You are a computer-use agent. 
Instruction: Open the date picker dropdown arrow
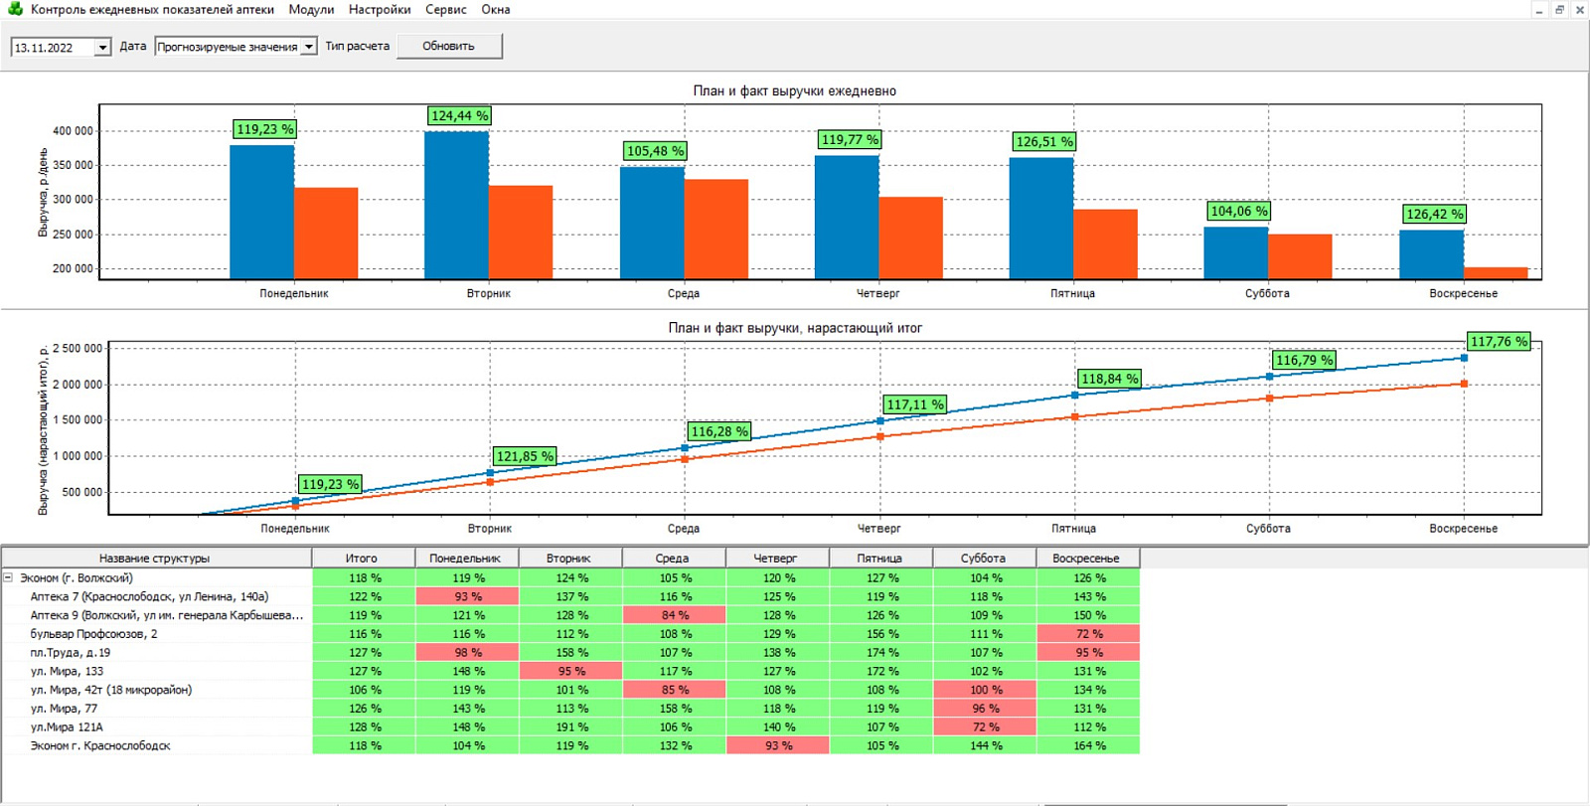point(102,47)
